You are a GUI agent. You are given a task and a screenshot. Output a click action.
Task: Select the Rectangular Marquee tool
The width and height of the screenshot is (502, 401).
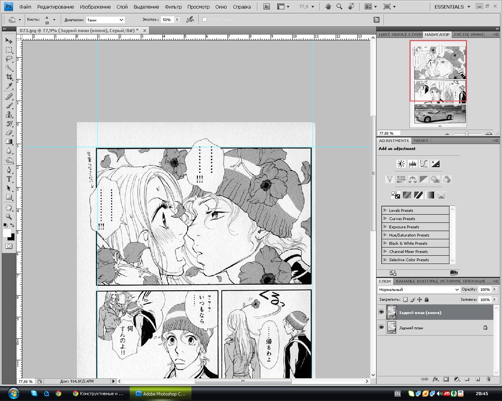tap(9, 50)
